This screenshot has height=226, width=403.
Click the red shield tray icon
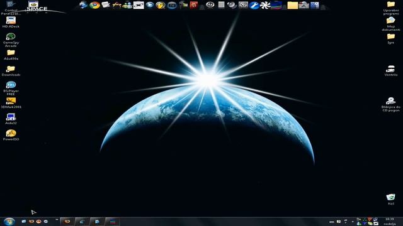pyautogui.click(x=370, y=219)
